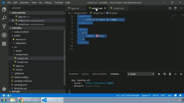Change the CRLF end of line sequence

point(163,95)
